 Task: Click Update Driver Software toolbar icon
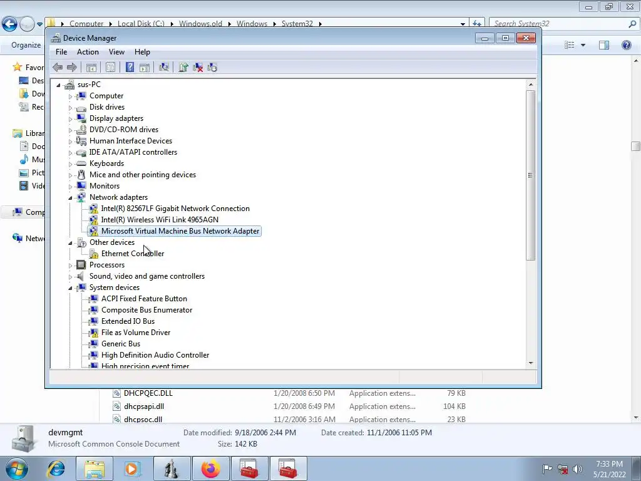pos(183,67)
